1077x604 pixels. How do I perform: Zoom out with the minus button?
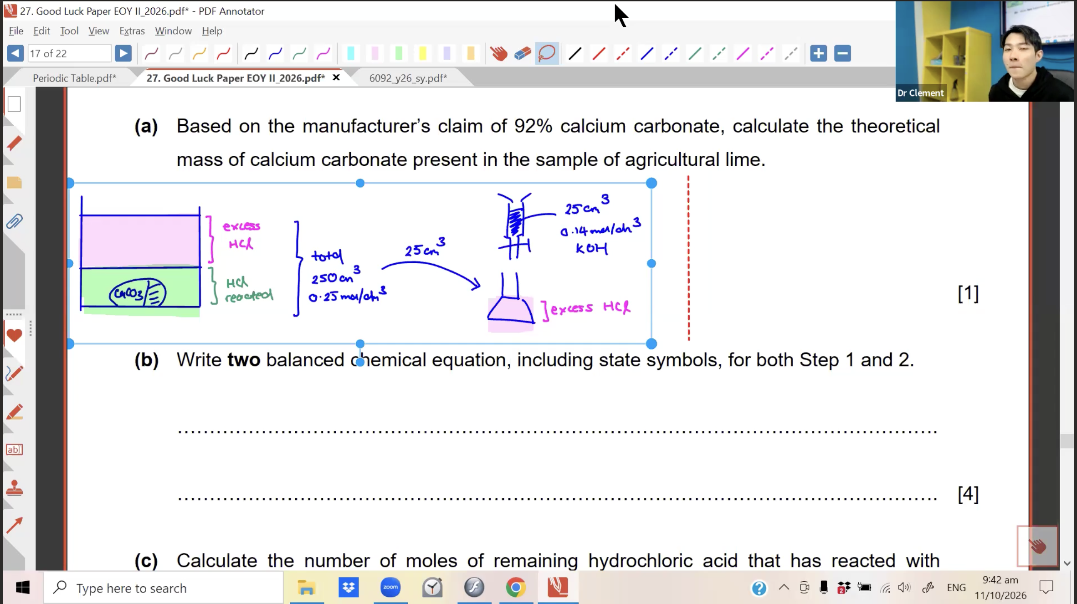click(x=842, y=53)
